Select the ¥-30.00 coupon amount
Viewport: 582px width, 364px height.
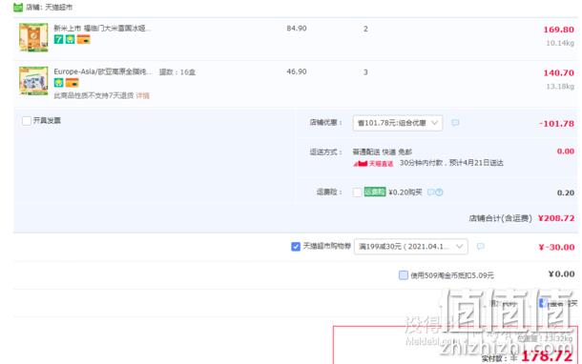556,247
